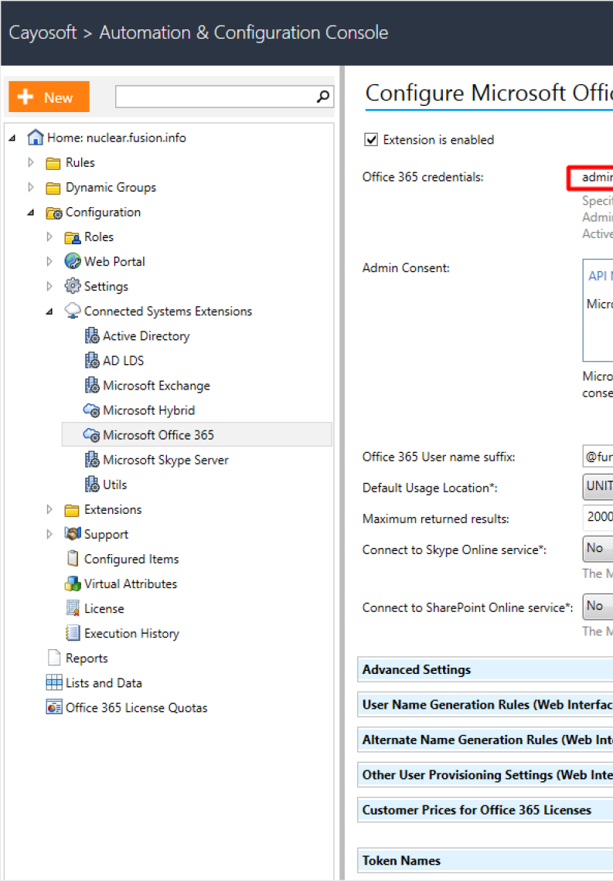Screen dimensions: 613x881
Task: Select Virtual Attributes in the tree
Action: click(131, 583)
